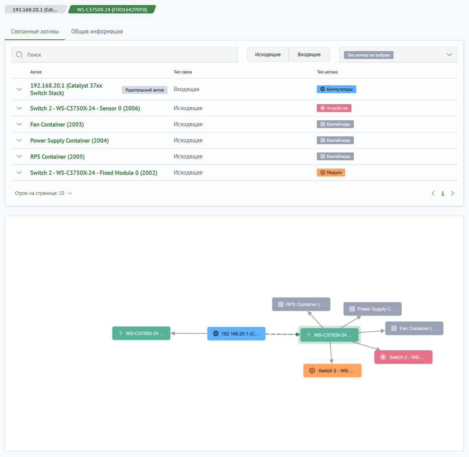Click Исходящая cell in Sensor 0 row
Screen dimensions: 469x457
pyautogui.click(x=188, y=108)
